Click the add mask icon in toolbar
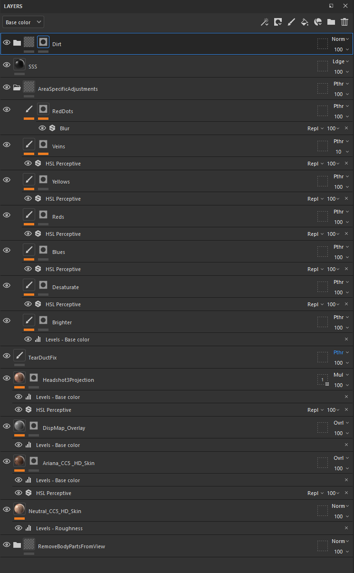This screenshot has width=354, height=573. click(x=278, y=22)
